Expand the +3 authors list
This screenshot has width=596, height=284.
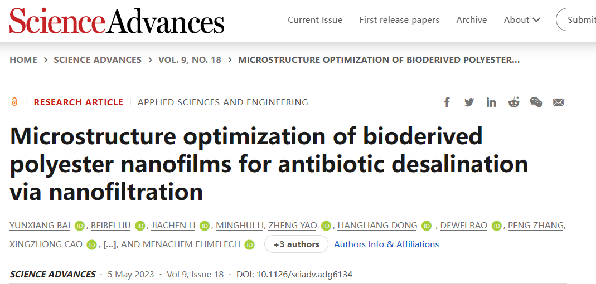pos(296,244)
